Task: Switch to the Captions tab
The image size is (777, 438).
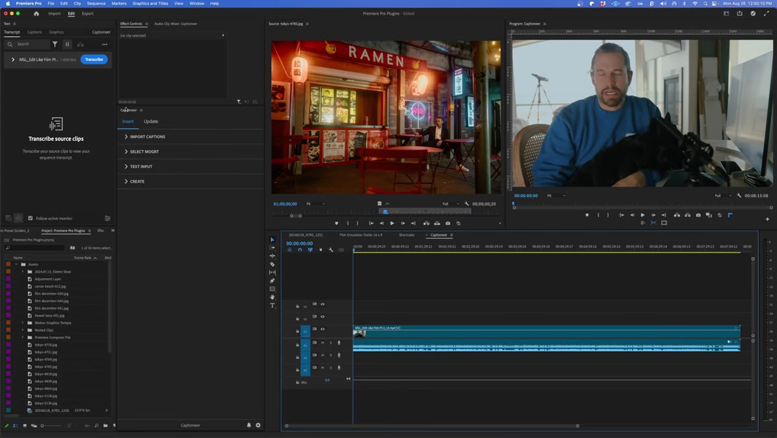Action: coord(34,32)
